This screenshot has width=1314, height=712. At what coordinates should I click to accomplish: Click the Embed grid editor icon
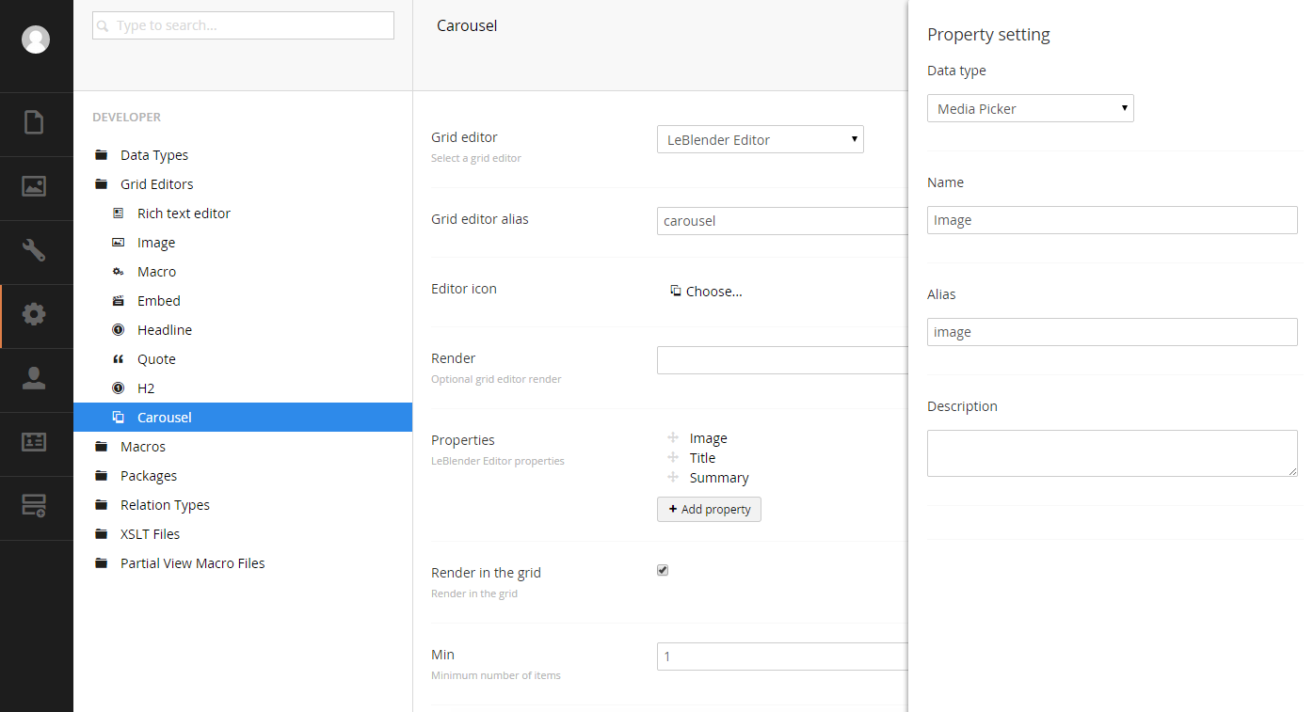coord(118,301)
